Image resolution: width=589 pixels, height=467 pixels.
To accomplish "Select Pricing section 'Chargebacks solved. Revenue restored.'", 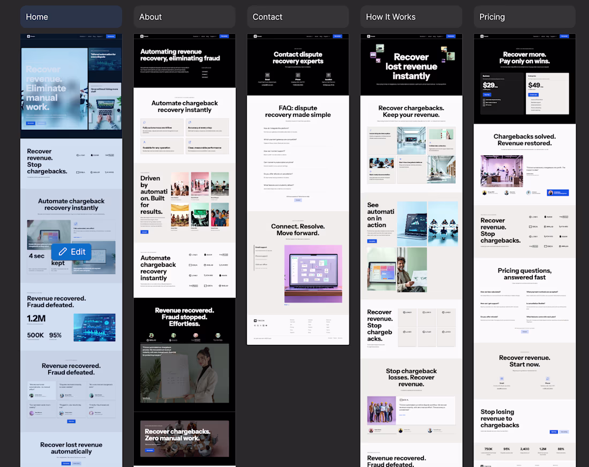I will coord(525,164).
